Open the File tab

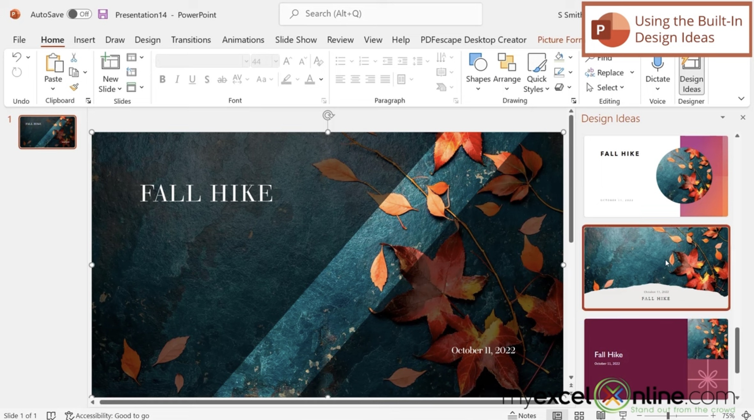point(19,40)
